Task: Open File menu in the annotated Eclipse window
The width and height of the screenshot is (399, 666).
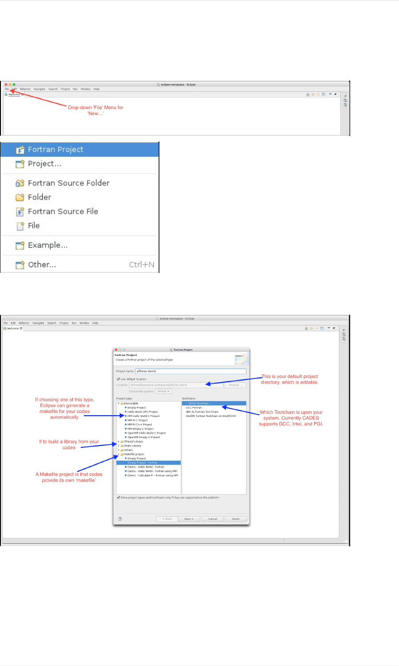Action: (7, 89)
